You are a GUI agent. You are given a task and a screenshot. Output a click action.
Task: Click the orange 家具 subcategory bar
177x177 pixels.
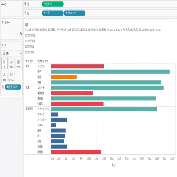64,77
